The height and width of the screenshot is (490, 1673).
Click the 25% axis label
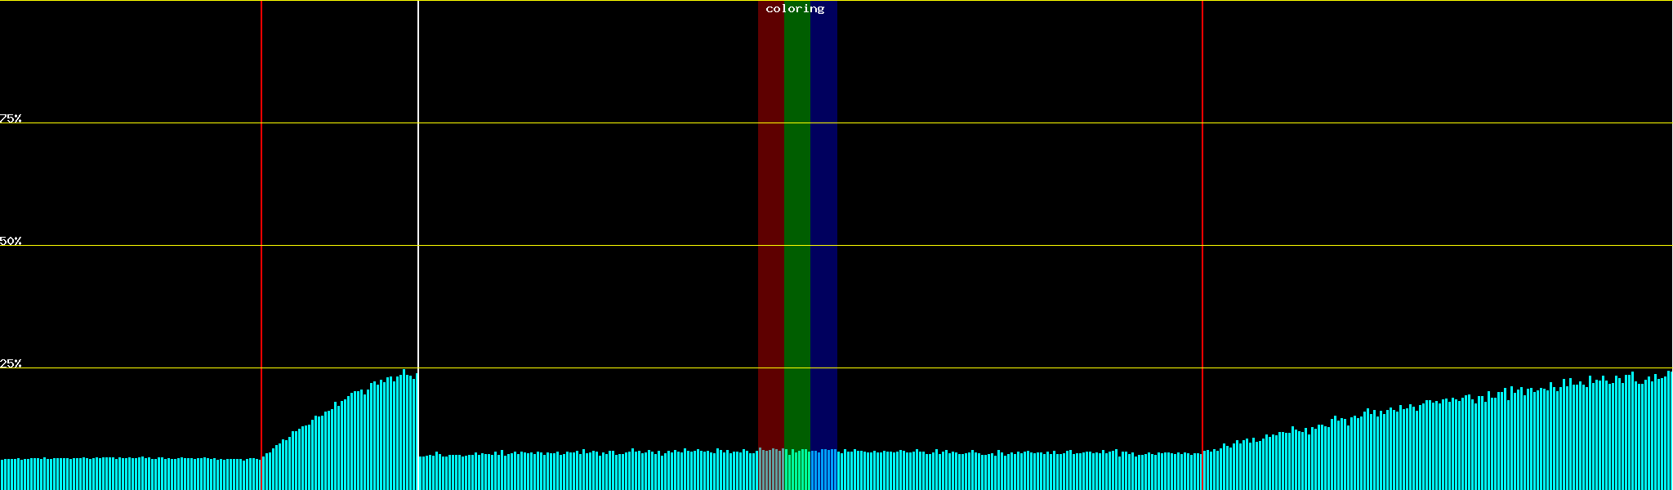pos(11,363)
